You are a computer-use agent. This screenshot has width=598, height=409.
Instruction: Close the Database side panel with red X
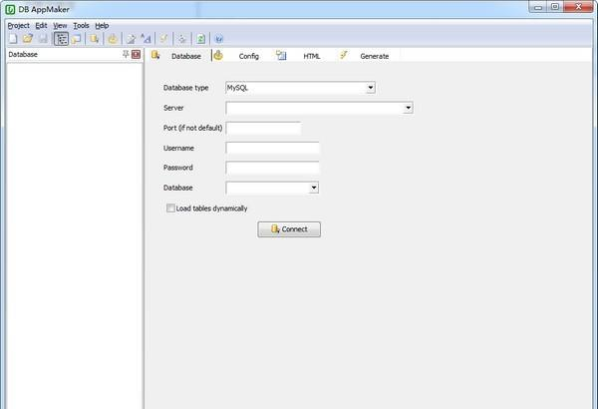click(136, 54)
